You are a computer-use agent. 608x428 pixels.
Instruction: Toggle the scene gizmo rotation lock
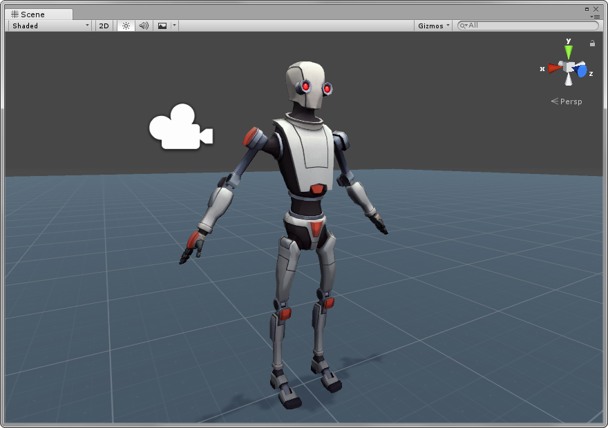click(592, 43)
